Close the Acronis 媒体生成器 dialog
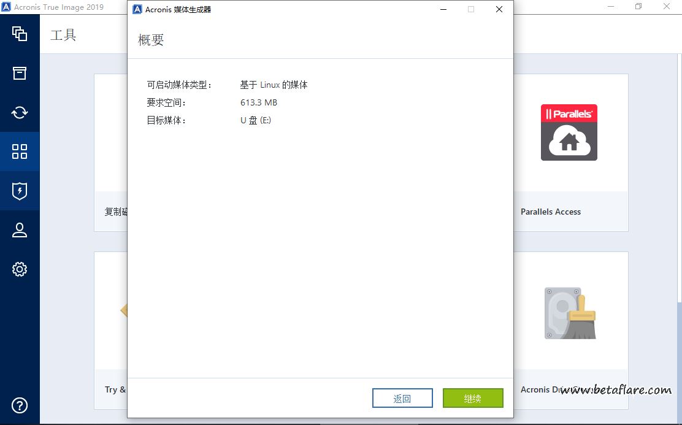The width and height of the screenshot is (682, 425). click(x=499, y=9)
